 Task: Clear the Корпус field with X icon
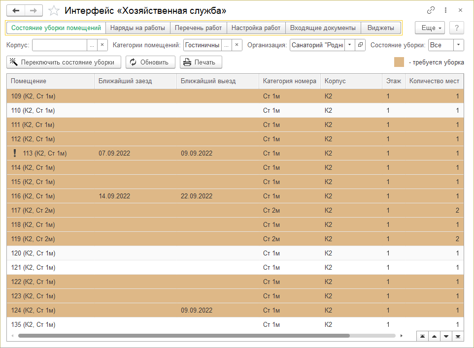[x=102, y=45]
